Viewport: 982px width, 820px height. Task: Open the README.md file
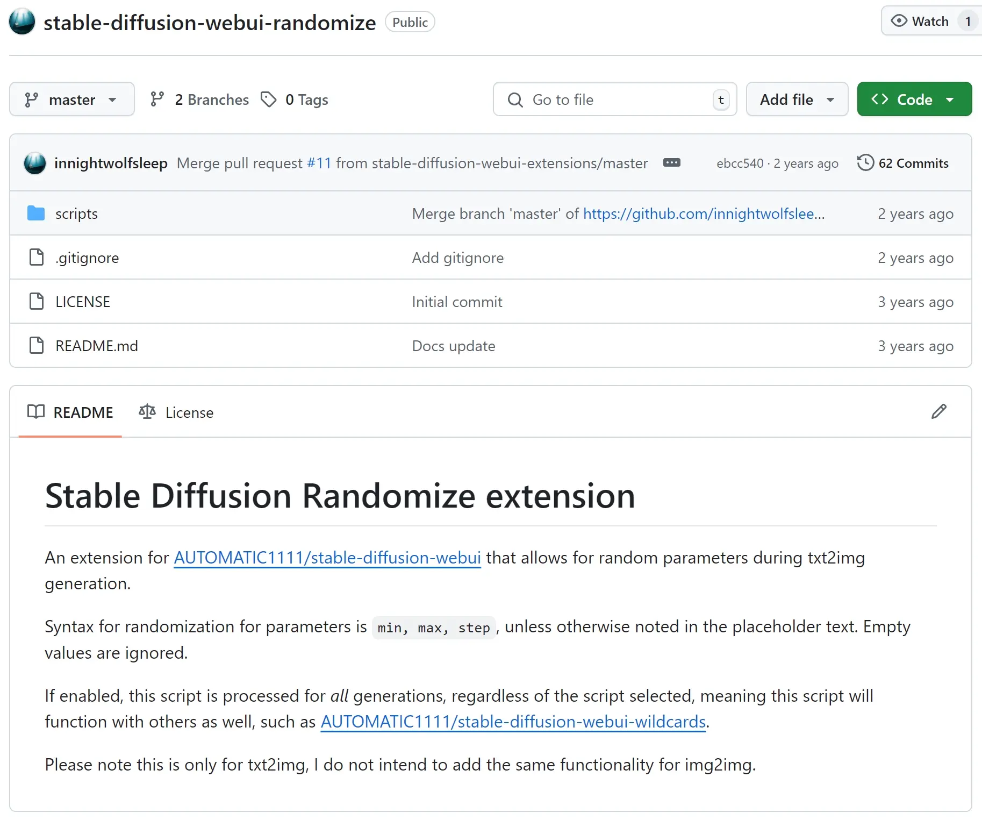point(97,346)
